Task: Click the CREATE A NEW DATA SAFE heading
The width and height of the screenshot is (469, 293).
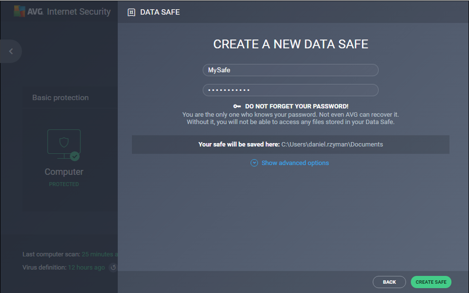Action: point(290,44)
